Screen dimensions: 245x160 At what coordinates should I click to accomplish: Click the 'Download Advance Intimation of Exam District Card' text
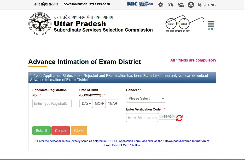coord(156,143)
